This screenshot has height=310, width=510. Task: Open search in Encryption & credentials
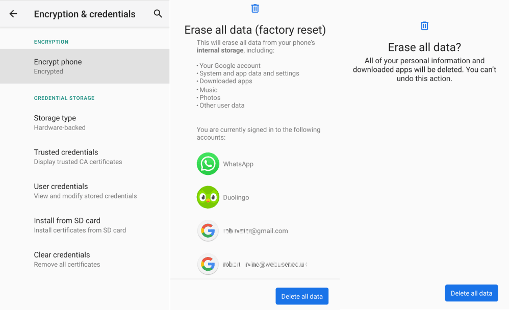tap(158, 14)
